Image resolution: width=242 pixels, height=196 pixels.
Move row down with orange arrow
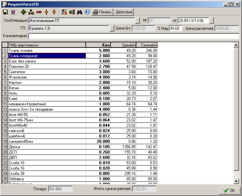coord(54,12)
